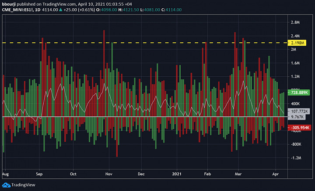Image resolution: width=315 pixels, height=191 pixels.
Task: Click the Oct label on time axis
Action: pyautogui.click(x=73, y=174)
